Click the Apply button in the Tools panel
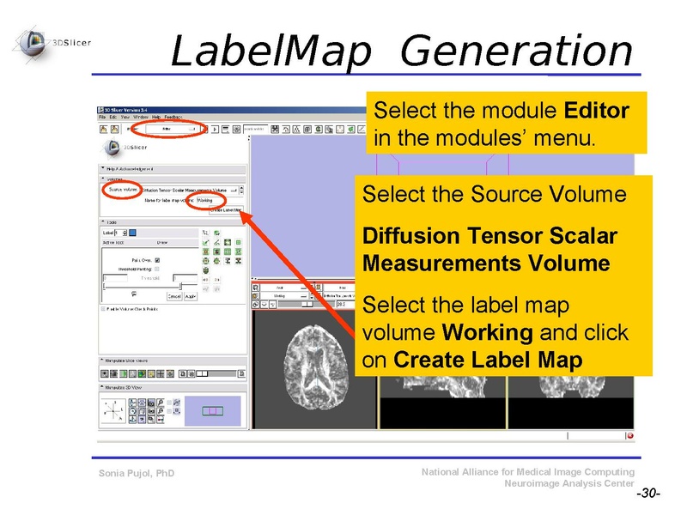Viewport: 687px width, 515px height. (x=190, y=296)
